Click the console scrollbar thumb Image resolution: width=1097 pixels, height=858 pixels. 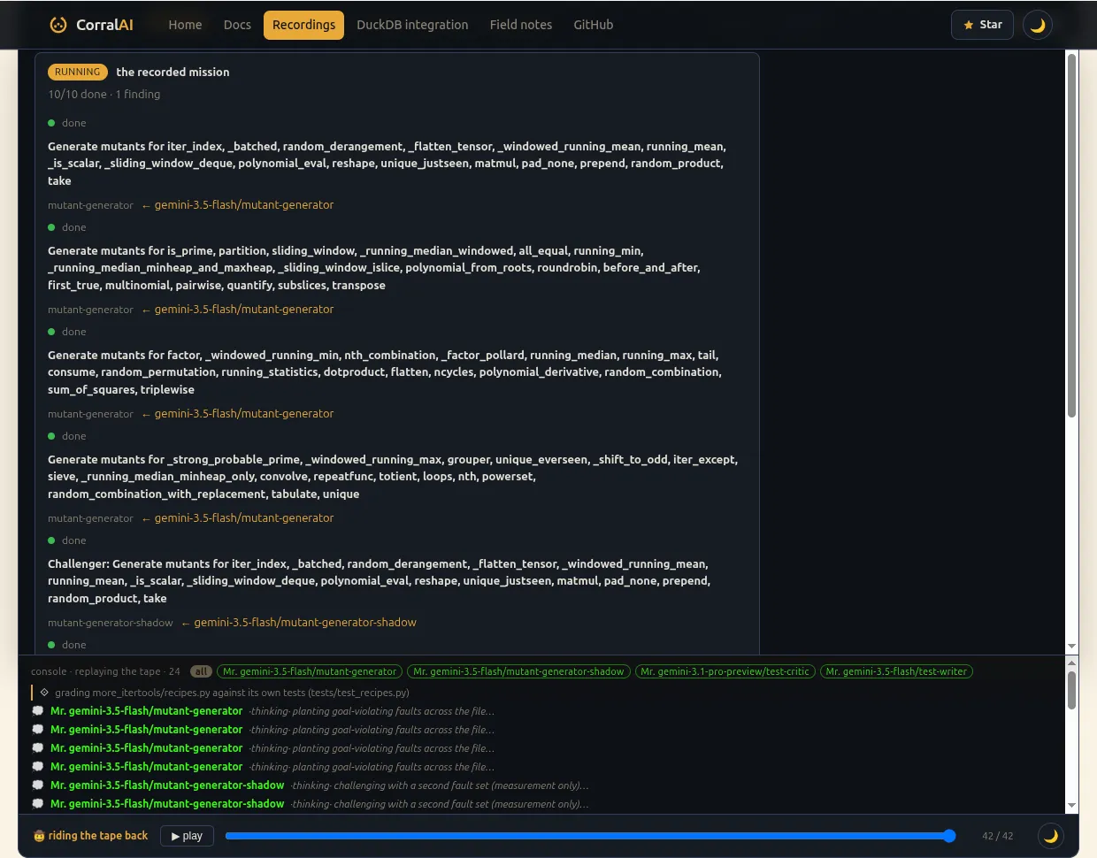[1071, 690]
